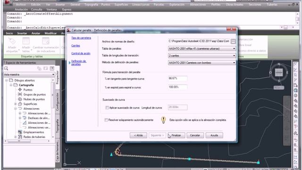Open the Topografía menu

tap(91, 4)
